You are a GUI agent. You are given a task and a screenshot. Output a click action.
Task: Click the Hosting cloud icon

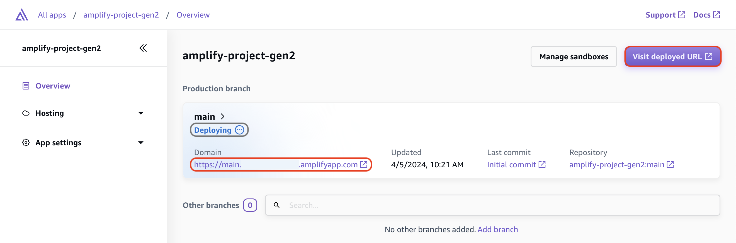[26, 113]
